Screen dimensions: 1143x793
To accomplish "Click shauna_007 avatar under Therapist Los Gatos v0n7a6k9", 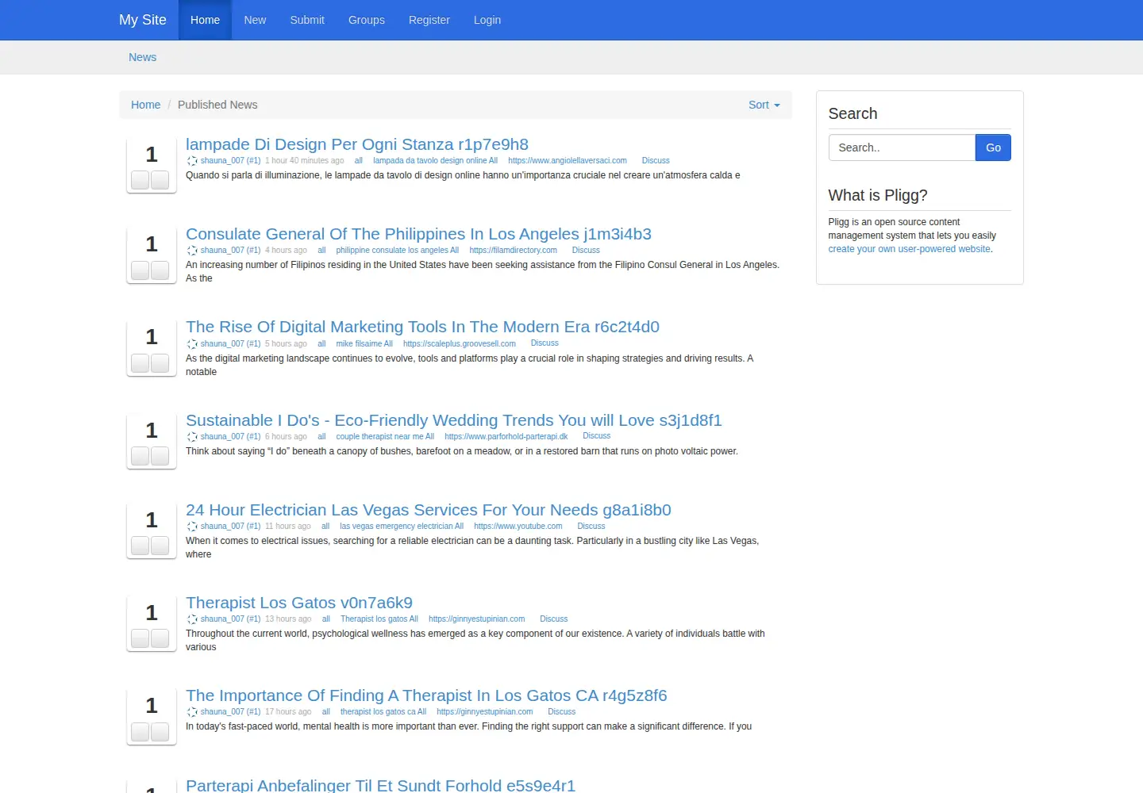I will tap(192, 619).
